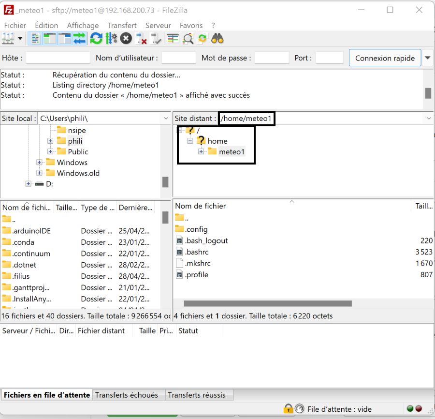Click the disconnect from server icon
Viewport: 435px width, 419px height.
[141, 38]
